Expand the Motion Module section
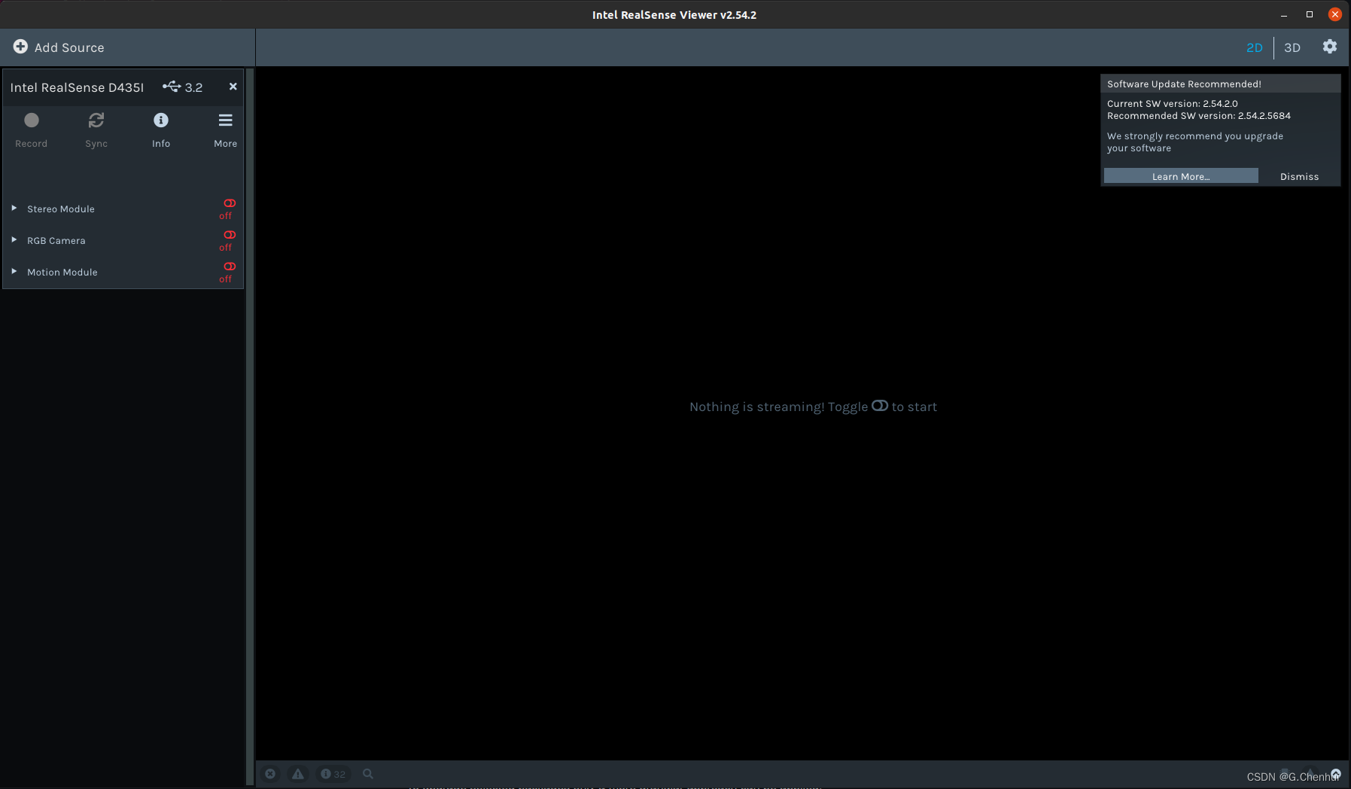Screen dimensions: 1351x789 (x=14, y=272)
